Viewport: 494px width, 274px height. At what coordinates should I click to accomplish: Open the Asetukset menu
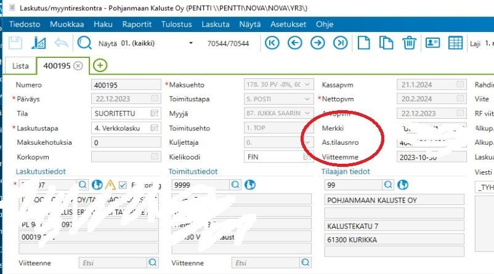[x=288, y=24]
